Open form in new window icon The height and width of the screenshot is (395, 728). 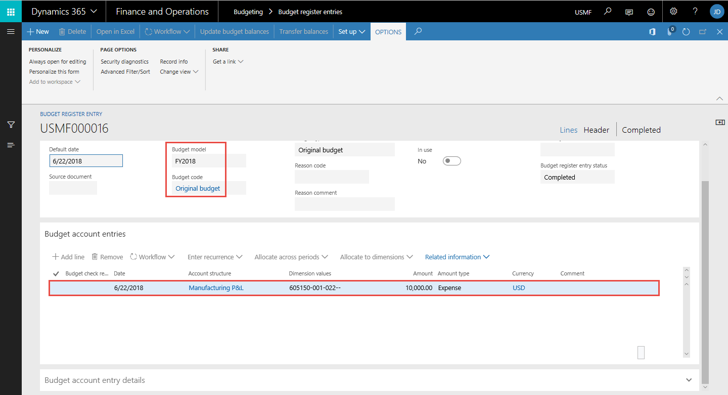[x=703, y=32]
